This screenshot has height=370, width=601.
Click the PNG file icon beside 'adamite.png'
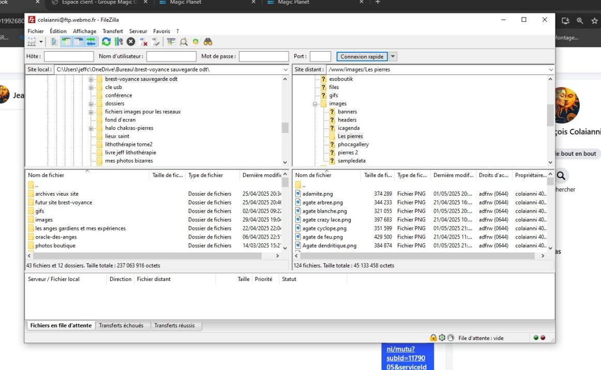[x=298, y=194]
